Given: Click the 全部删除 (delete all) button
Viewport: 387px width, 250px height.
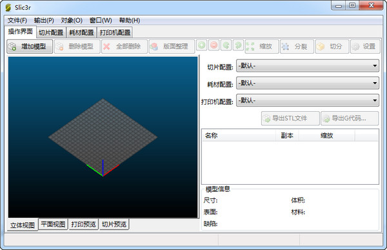Looking at the screenshot, I should [x=124, y=47].
